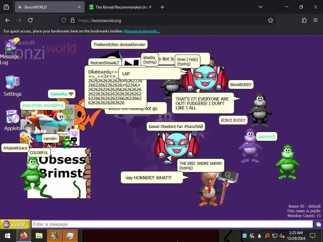The height and width of the screenshot is (242, 323).
Task: Click the green Bonzi at far right
Action: pos(288,162)
